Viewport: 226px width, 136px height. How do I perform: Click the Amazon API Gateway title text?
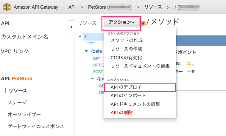pos(36,7)
